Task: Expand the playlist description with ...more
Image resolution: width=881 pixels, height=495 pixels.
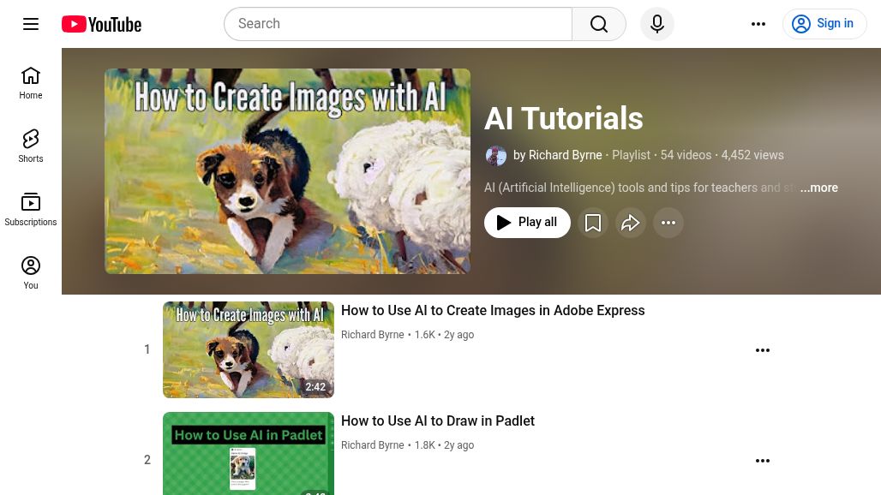Action: 818,188
